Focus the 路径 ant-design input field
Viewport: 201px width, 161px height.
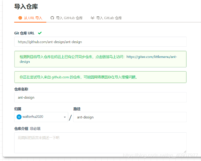click(x=130, y=117)
